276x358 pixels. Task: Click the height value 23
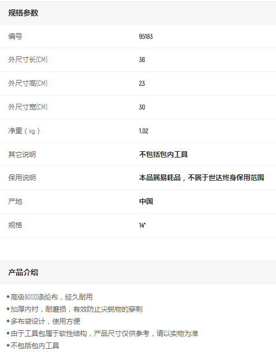(x=142, y=83)
